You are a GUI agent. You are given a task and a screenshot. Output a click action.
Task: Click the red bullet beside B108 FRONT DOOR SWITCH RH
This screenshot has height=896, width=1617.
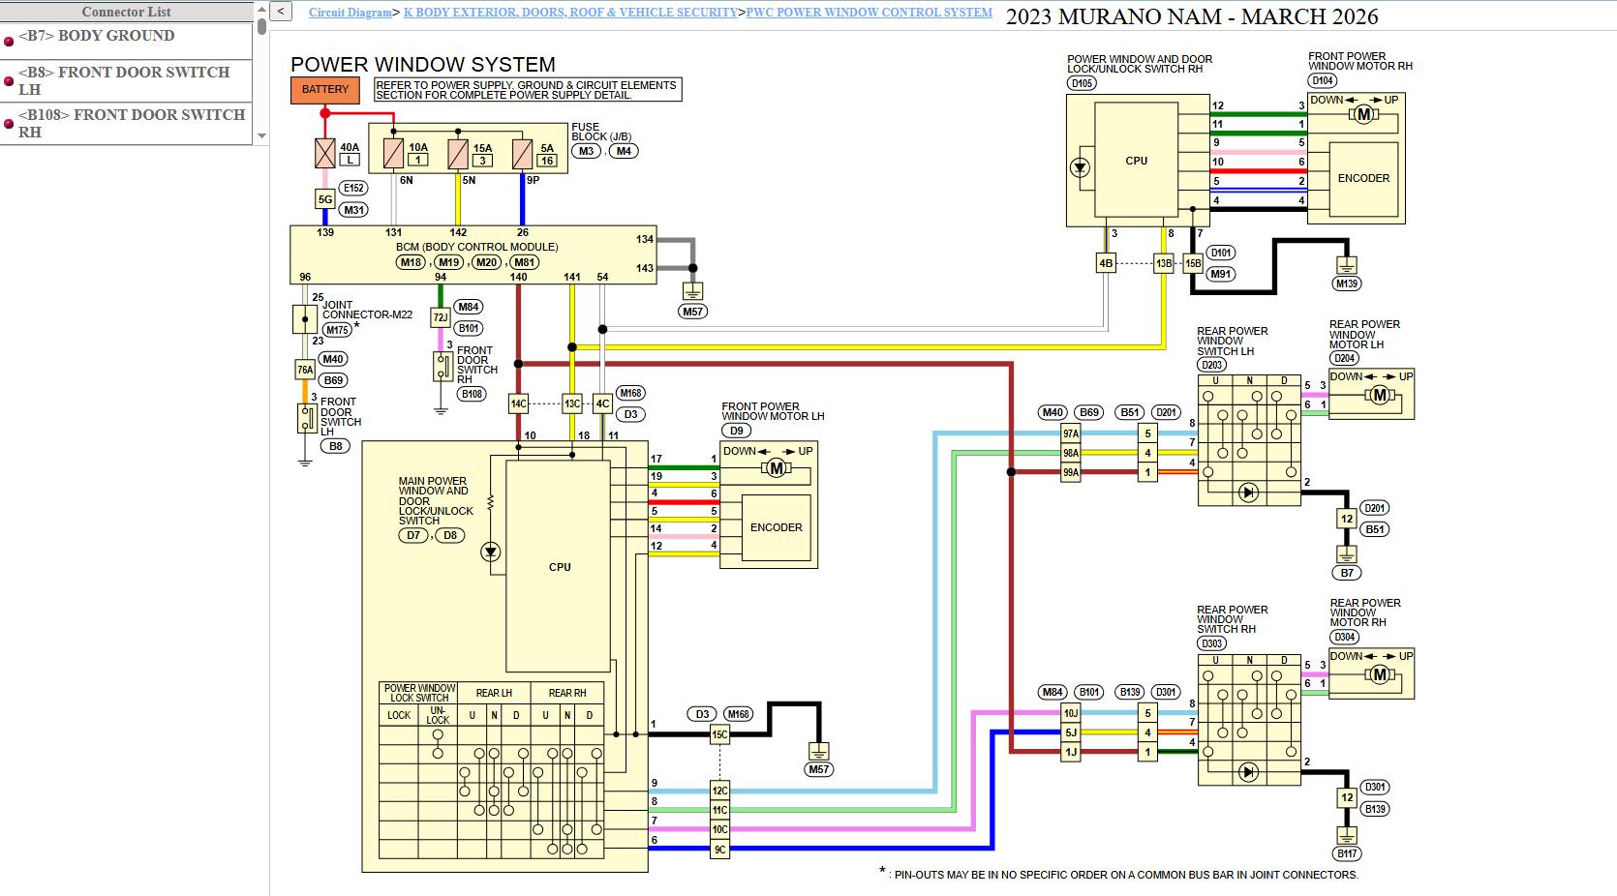(x=9, y=125)
